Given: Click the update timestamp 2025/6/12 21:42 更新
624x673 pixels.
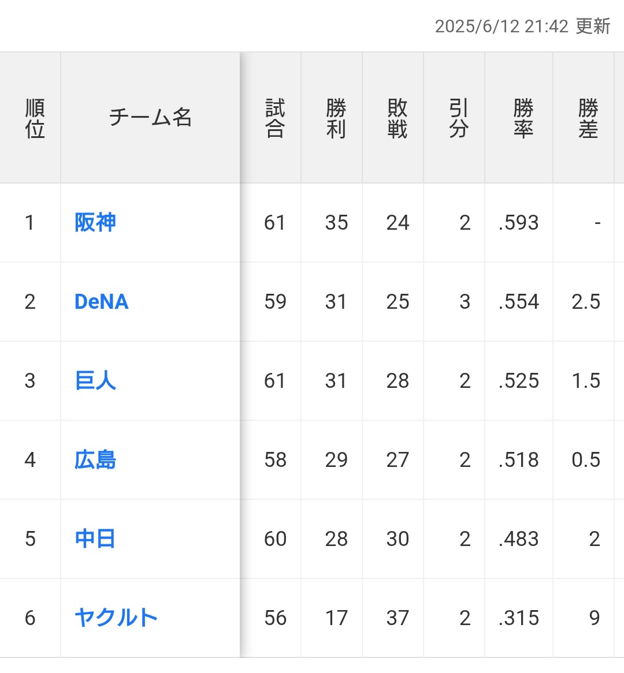Looking at the screenshot, I should (522, 26).
